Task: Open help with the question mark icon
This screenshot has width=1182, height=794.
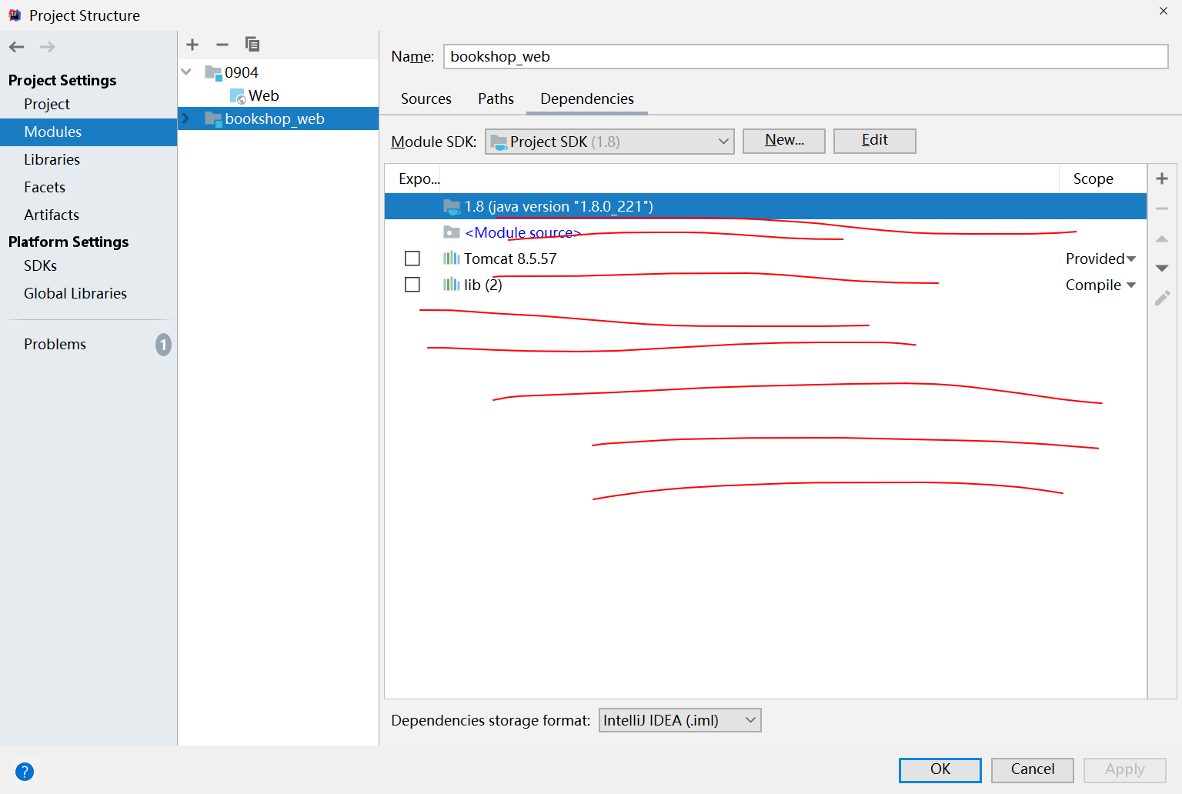Action: pyautogui.click(x=25, y=772)
